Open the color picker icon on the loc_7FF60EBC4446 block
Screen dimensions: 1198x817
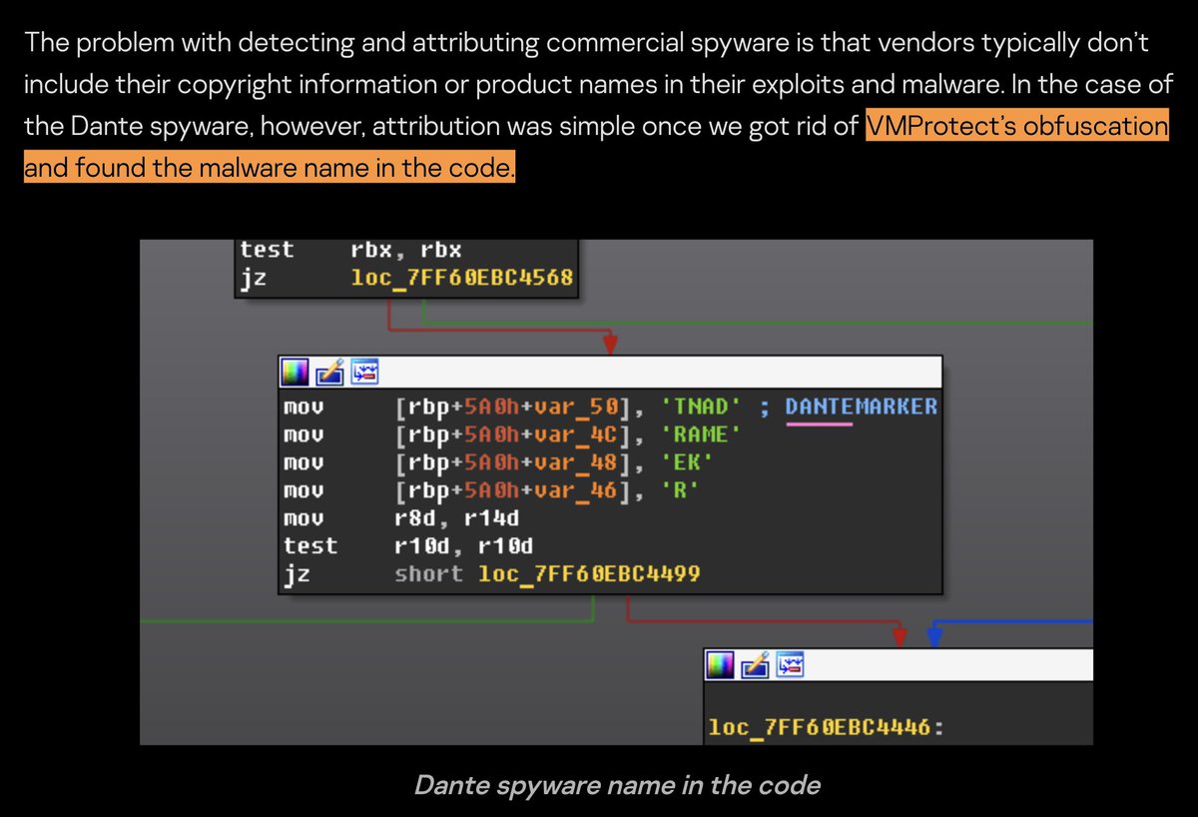click(x=721, y=664)
